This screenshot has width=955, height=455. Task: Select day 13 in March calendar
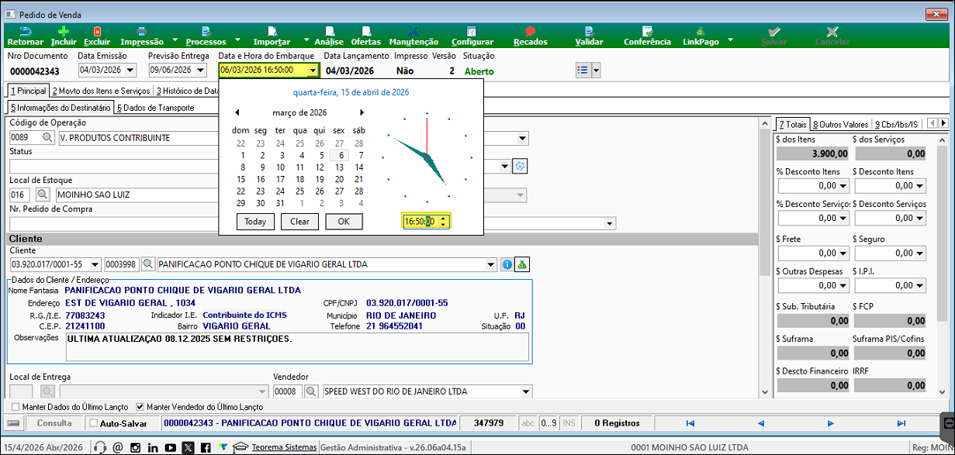pos(339,167)
